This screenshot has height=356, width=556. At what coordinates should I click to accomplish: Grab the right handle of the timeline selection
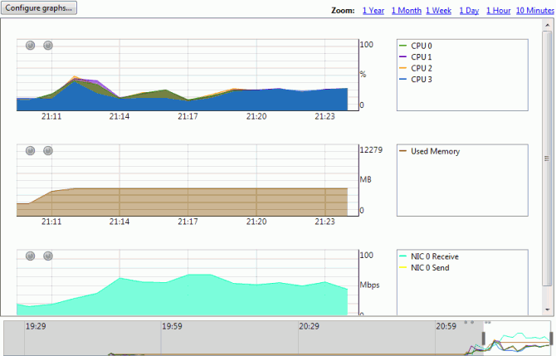tap(551, 338)
